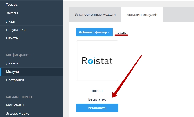Click the Бесплатно price label

point(97,99)
